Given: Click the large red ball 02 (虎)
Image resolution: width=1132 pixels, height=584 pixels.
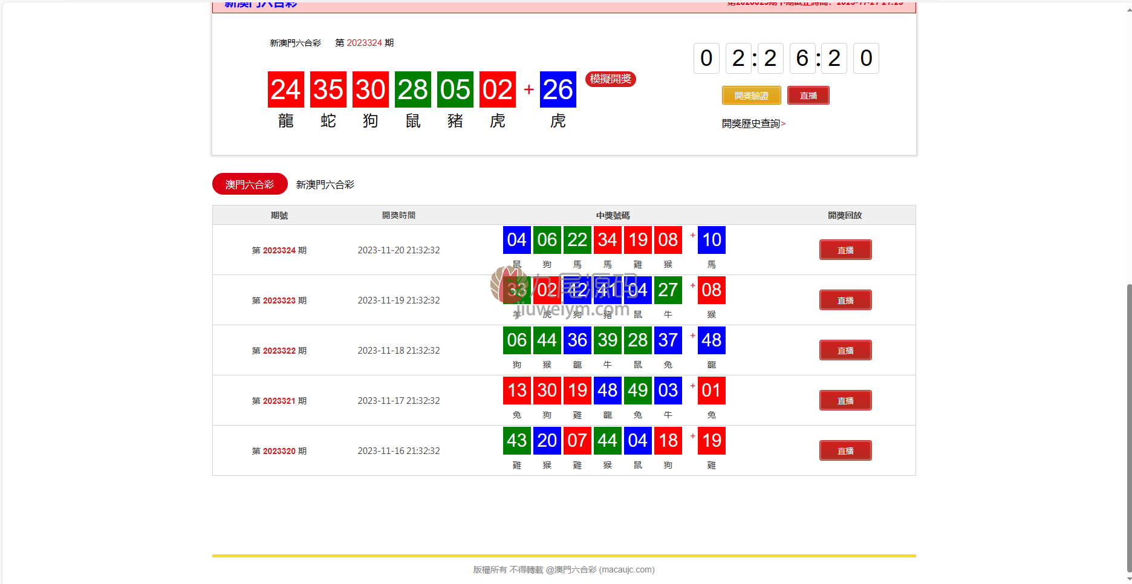Looking at the screenshot, I should point(498,89).
